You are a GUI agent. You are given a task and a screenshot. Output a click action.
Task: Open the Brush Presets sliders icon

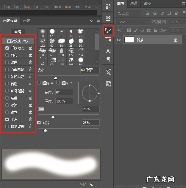click(108, 39)
